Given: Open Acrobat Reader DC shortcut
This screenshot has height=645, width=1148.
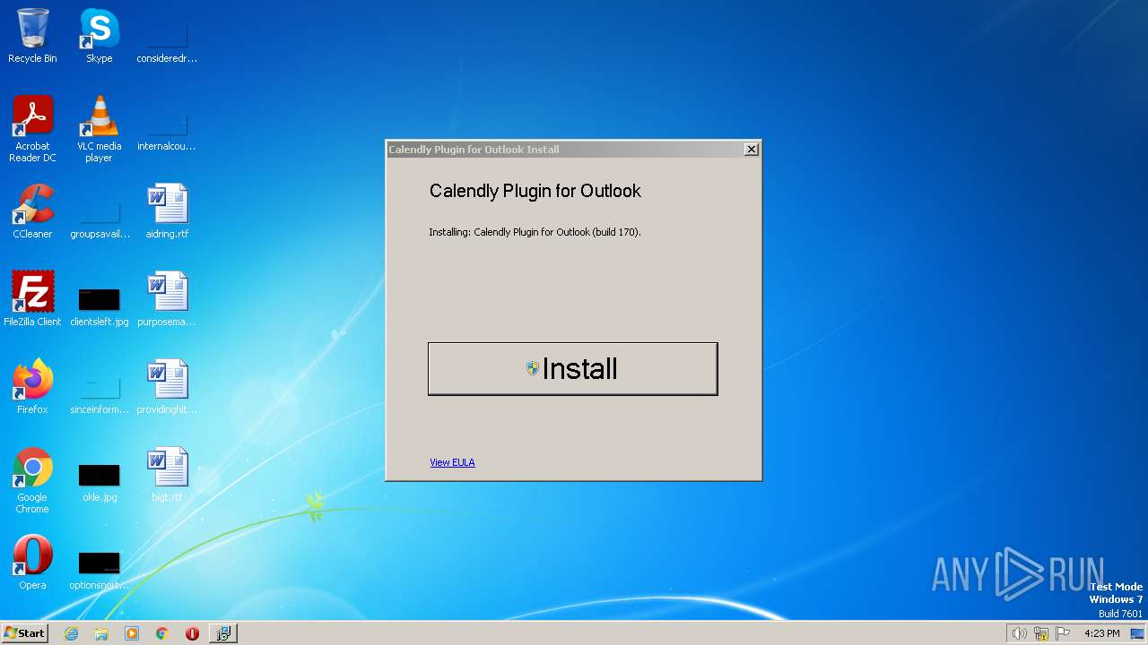Looking at the screenshot, I should [x=32, y=129].
